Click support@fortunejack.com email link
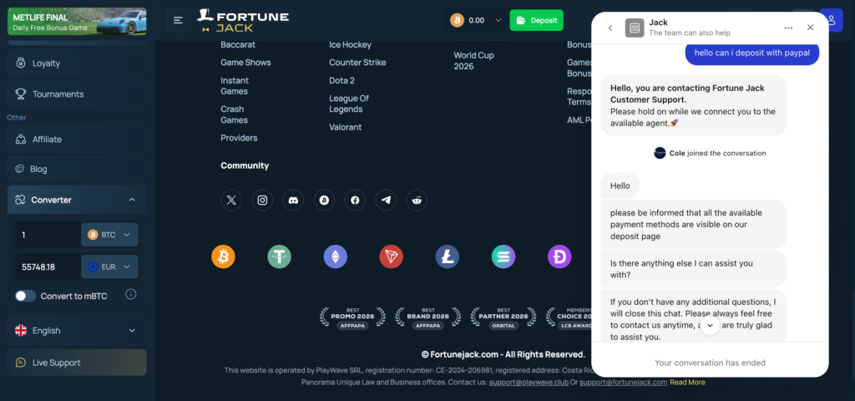Screen dimensions: 855x401 click(x=623, y=383)
